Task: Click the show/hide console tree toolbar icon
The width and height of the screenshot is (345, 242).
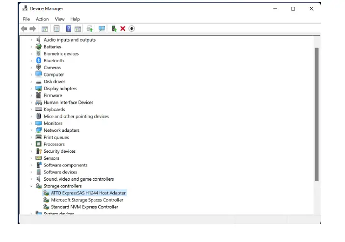Action: pos(45,29)
